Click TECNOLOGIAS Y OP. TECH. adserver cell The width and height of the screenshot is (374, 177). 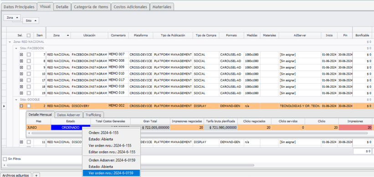click(x=300, y=106)
